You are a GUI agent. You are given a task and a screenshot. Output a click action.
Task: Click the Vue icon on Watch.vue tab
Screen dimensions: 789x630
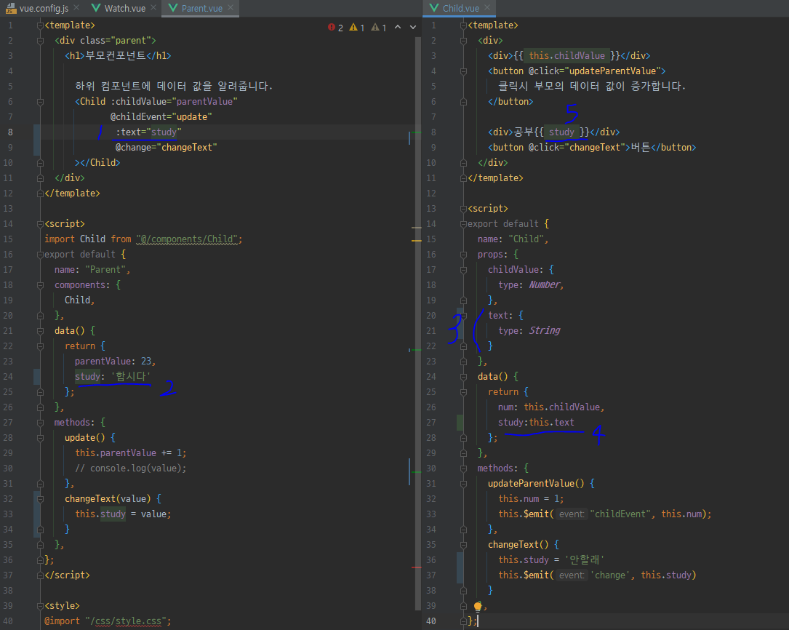(x=96, y=8)
